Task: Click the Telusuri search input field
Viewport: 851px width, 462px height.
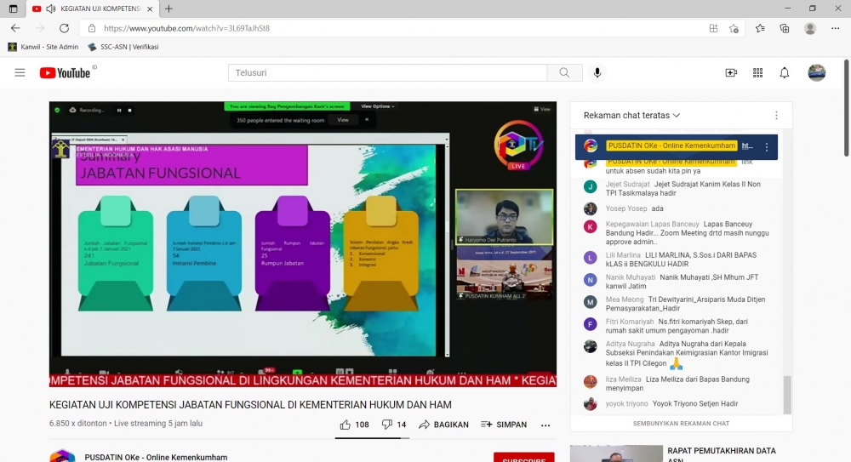Action: [387, 73]
